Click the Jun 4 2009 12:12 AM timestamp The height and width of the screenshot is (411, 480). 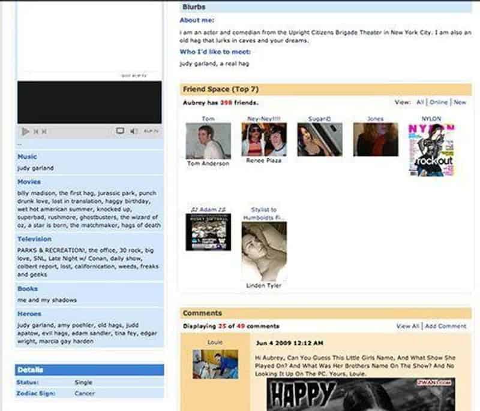290,343
